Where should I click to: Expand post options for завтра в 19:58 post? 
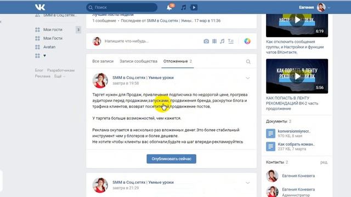point(247,78)
